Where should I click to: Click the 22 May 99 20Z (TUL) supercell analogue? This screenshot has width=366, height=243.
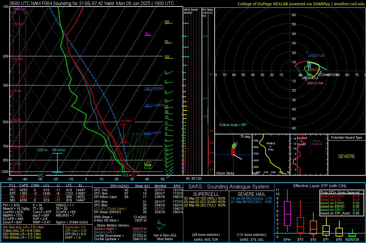click(204, 205)
